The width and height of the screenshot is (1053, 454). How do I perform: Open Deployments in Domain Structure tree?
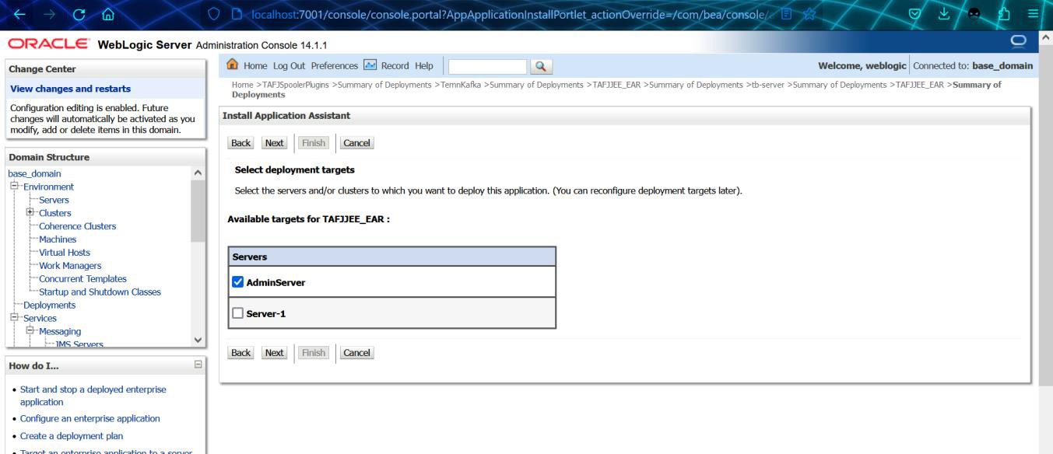pos(45,305)
